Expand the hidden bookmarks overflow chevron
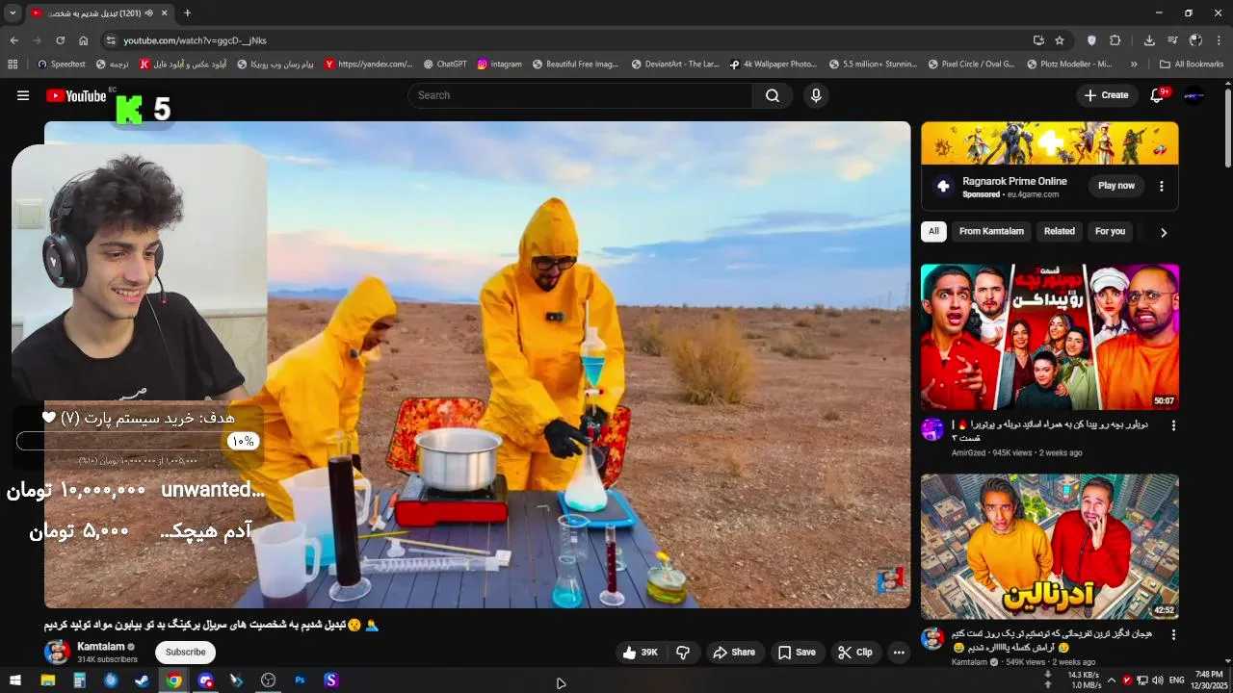This screenshot has height=693, width=1233. click(x=1134, y=64)
